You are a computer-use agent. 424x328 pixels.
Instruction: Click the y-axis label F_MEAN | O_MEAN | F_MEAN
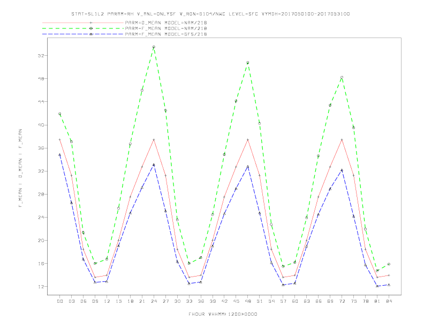click(20, 168)
